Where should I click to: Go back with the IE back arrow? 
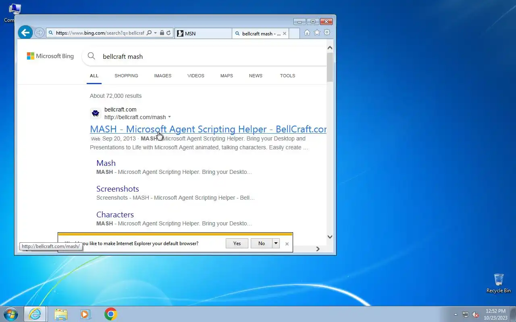click(25, 33)
